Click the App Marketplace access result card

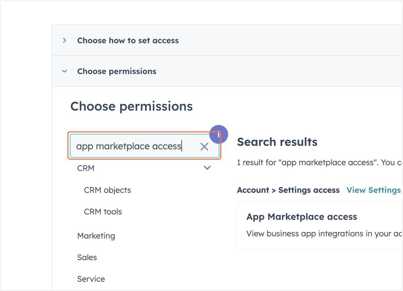click(x=320, y=225)
